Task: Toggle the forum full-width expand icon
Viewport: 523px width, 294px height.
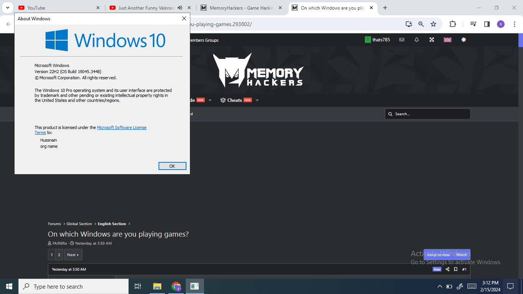Action: point(432,40)
